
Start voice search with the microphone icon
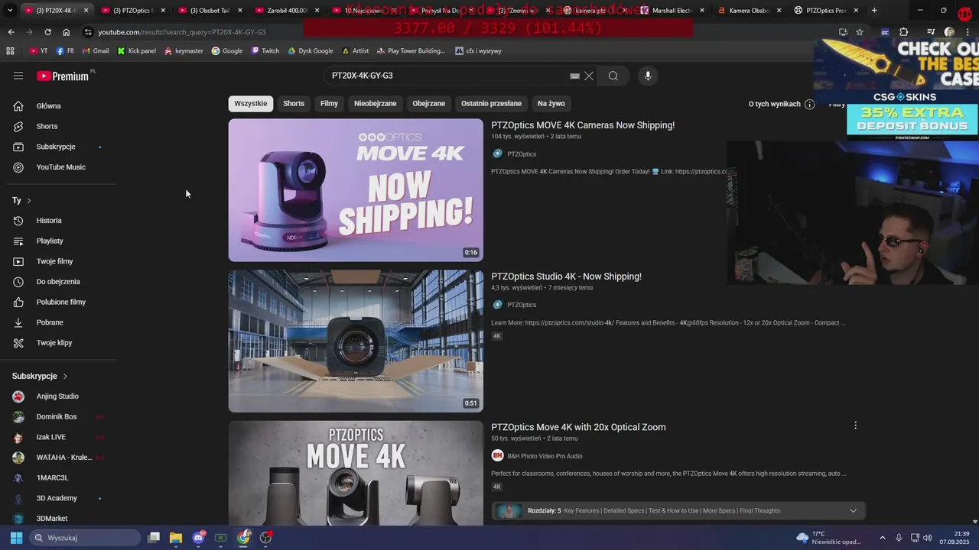[x=648, y=76]
